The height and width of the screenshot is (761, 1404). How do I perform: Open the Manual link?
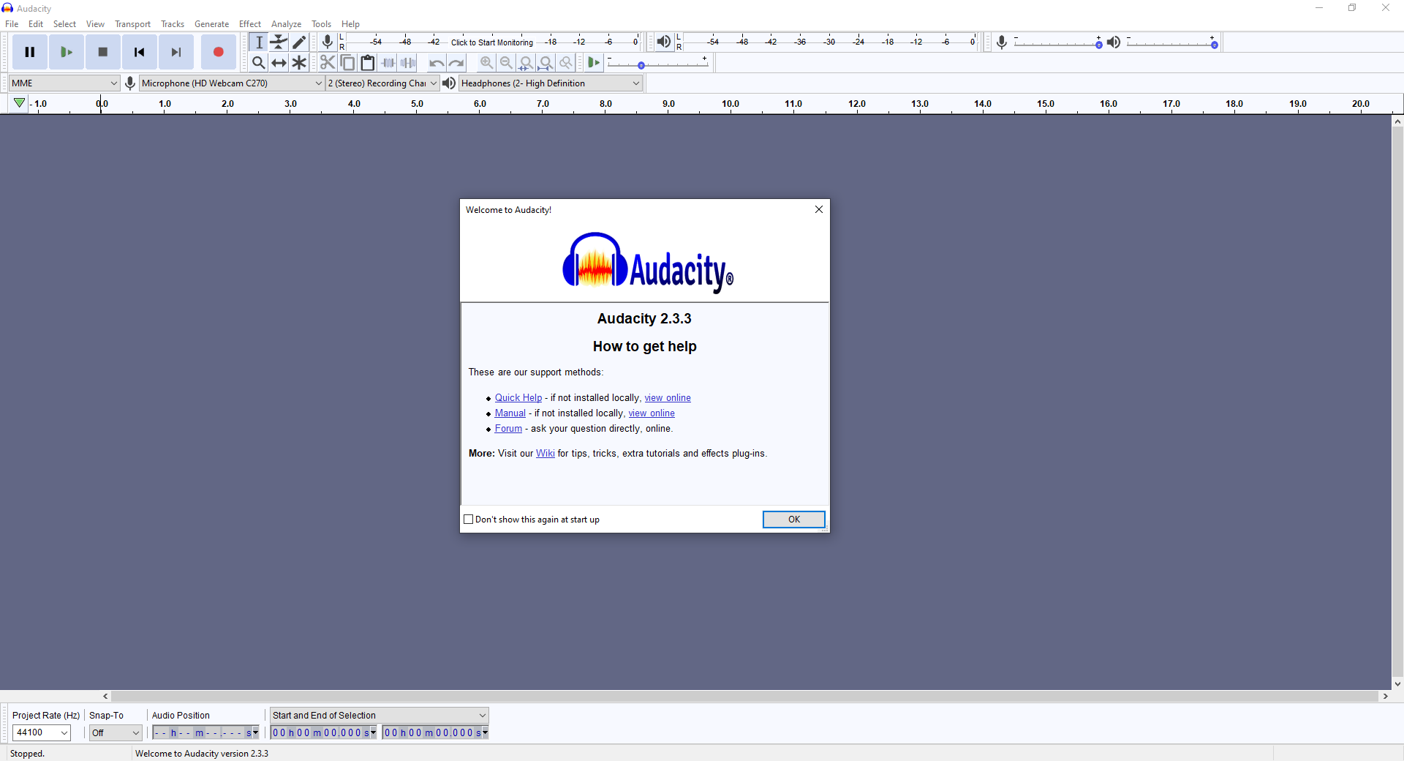coord(510,413)
